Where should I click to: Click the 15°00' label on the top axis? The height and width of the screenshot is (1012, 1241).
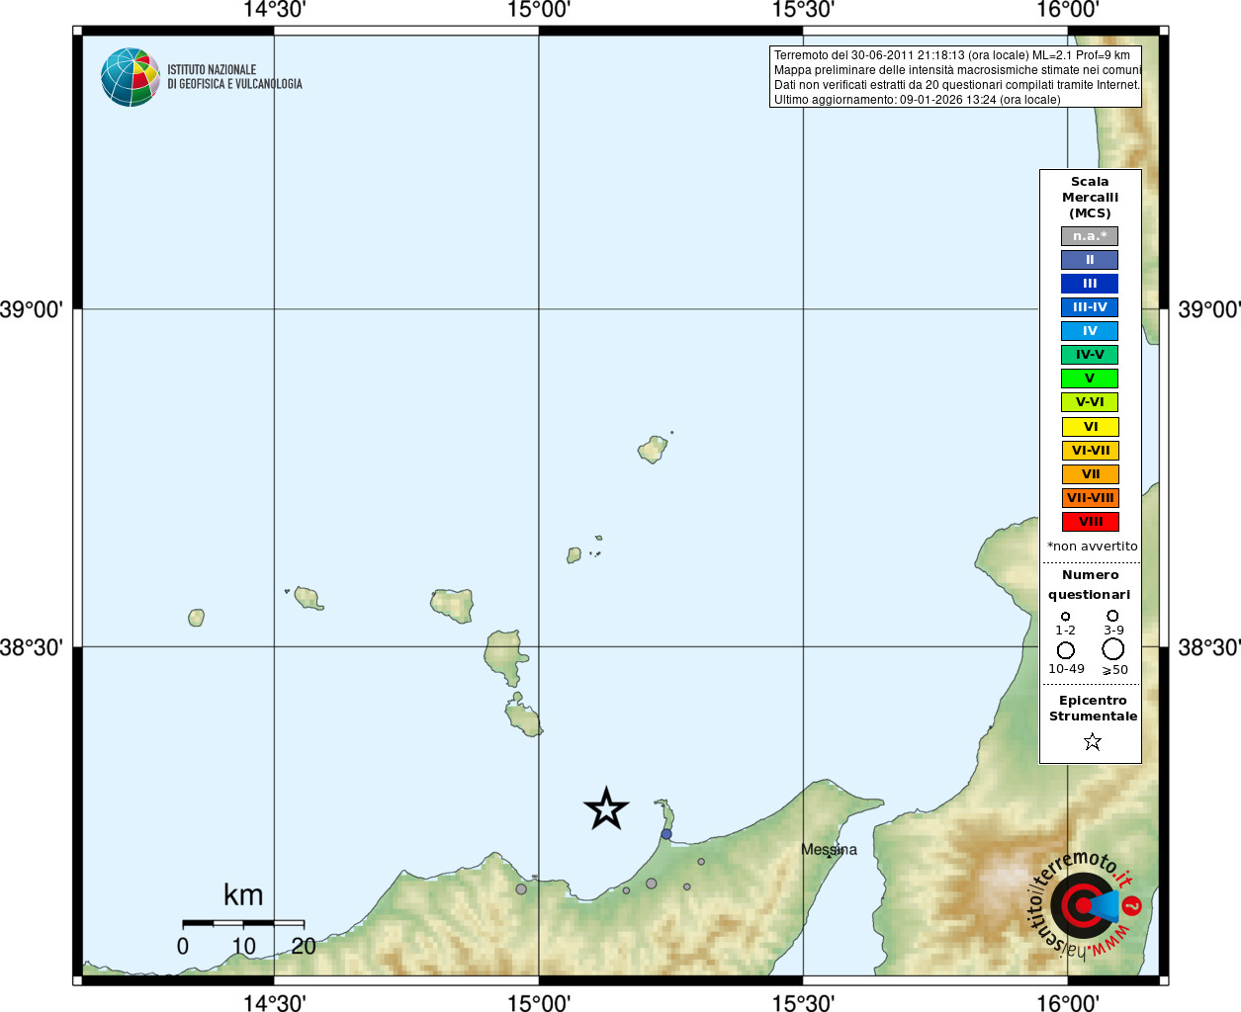(x=539, y=10)
